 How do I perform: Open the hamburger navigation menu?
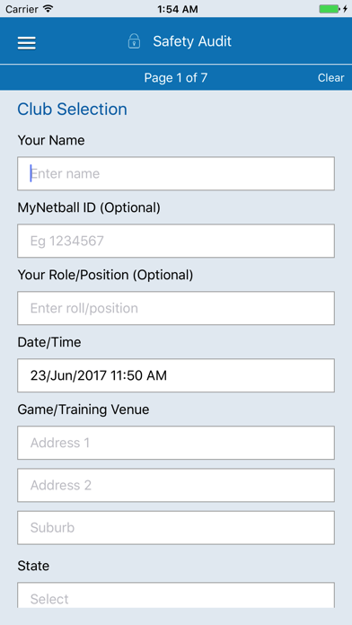coord(27,43)
